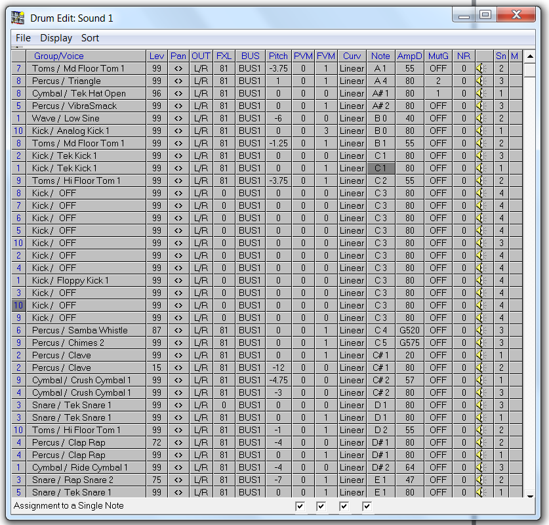This screenshot has width=549, height=525.
Task: Click level value 87 in Samba Whistle row
Action: [157, 330]
